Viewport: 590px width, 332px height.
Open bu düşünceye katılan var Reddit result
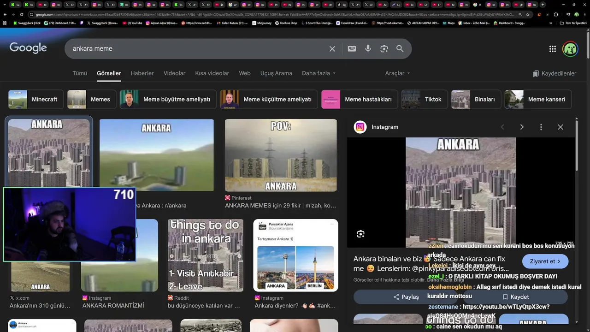[x=204, y=305]
